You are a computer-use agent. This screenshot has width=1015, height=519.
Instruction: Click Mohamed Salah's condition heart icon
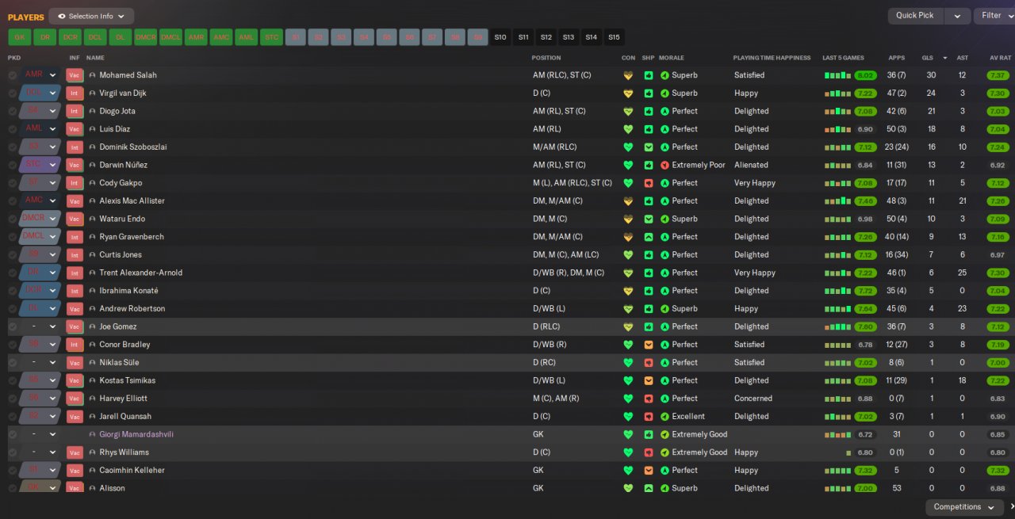coord(628,75)
